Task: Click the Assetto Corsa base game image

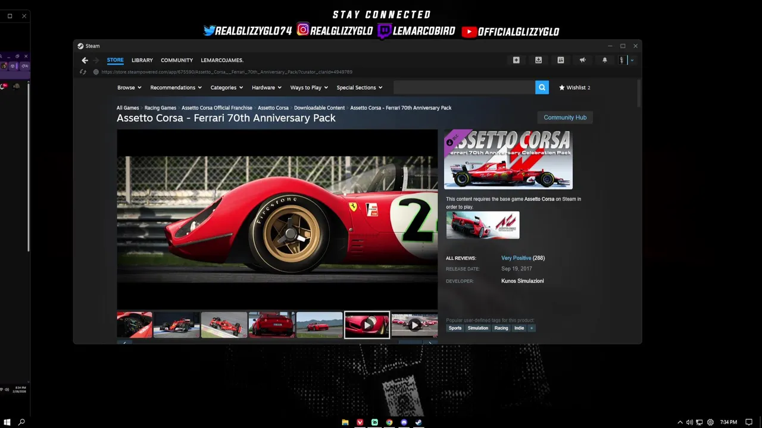Action: (483, 225)
